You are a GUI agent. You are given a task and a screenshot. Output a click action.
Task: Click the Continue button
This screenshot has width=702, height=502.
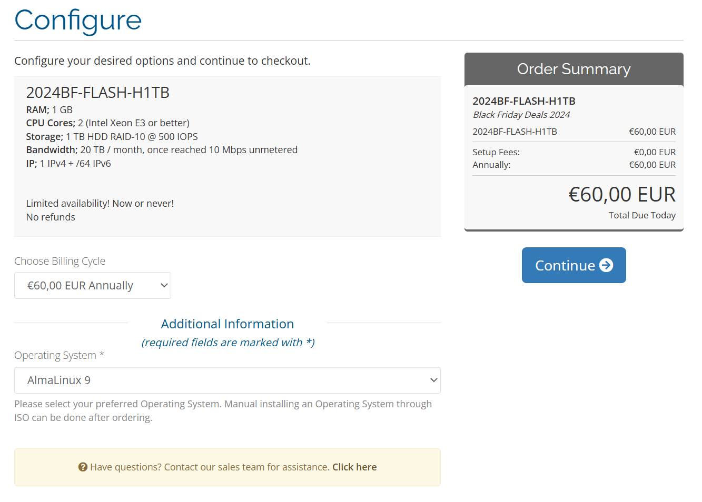coord(574,265)
